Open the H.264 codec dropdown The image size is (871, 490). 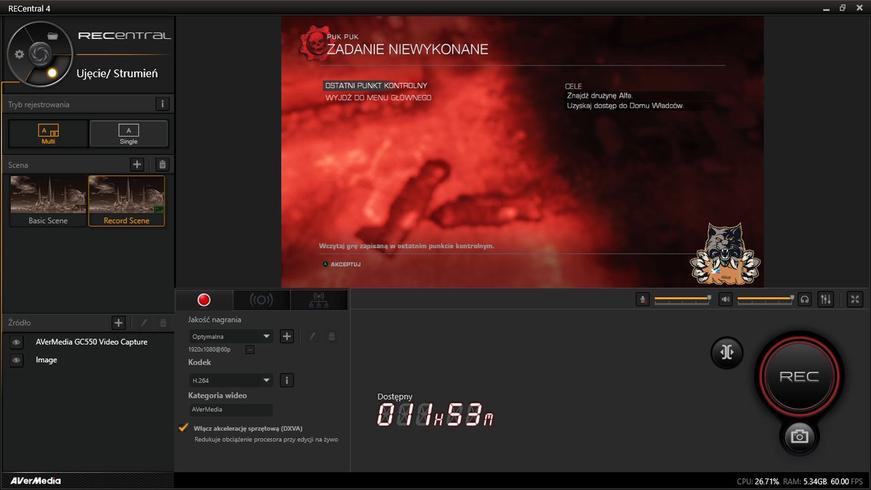pyautogui.click(x=231, y=380)
